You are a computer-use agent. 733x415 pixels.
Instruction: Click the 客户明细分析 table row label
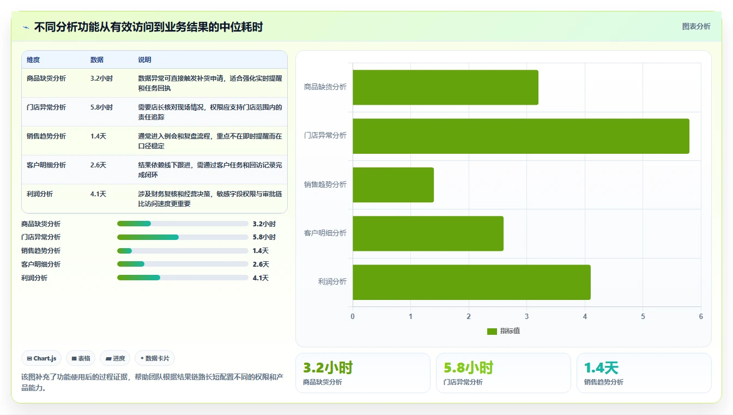tap(46, 165)
